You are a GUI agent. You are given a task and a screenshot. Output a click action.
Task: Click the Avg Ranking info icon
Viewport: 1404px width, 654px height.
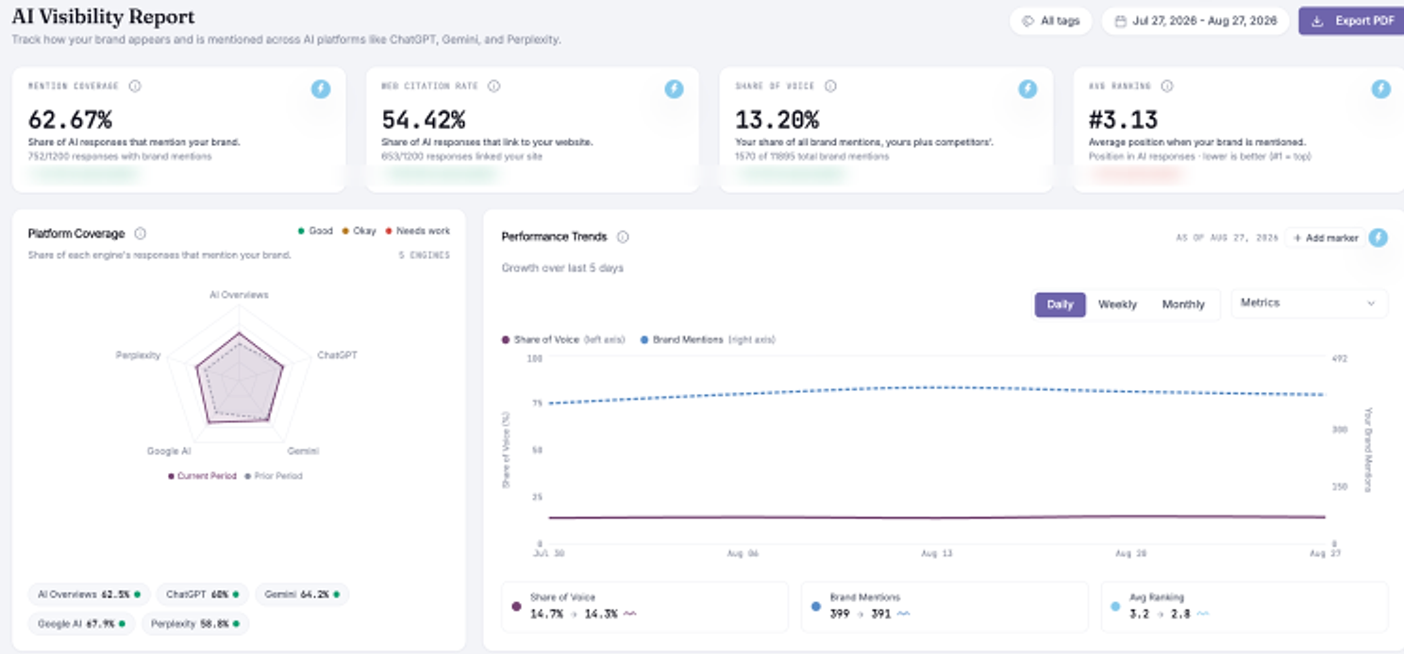(x=1167, y=86)
